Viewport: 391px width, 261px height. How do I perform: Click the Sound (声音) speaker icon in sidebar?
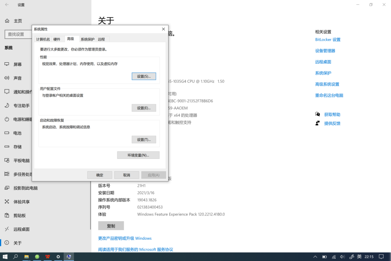(7, 78)
